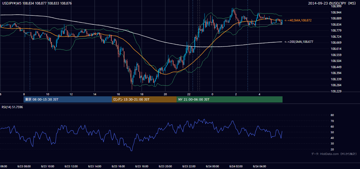Click the bottom time label 9/24 04:00
Image resolution: width=360 pixels, height=169 pixels.
click(x=259, y=166)
